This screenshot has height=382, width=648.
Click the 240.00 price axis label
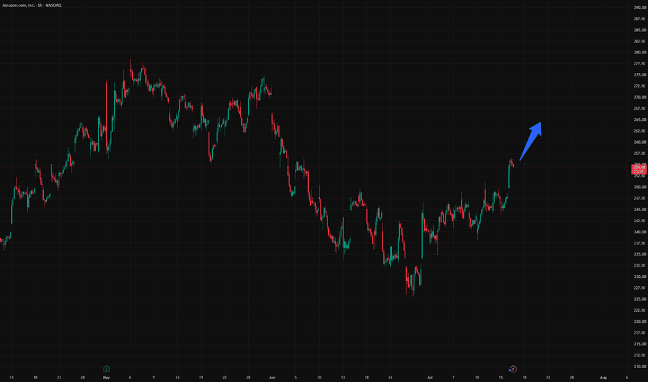[640, 232]
